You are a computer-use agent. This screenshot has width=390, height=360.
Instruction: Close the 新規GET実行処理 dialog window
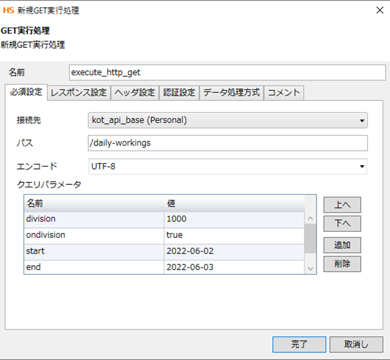pyautogui.click(x=378, y=10)
